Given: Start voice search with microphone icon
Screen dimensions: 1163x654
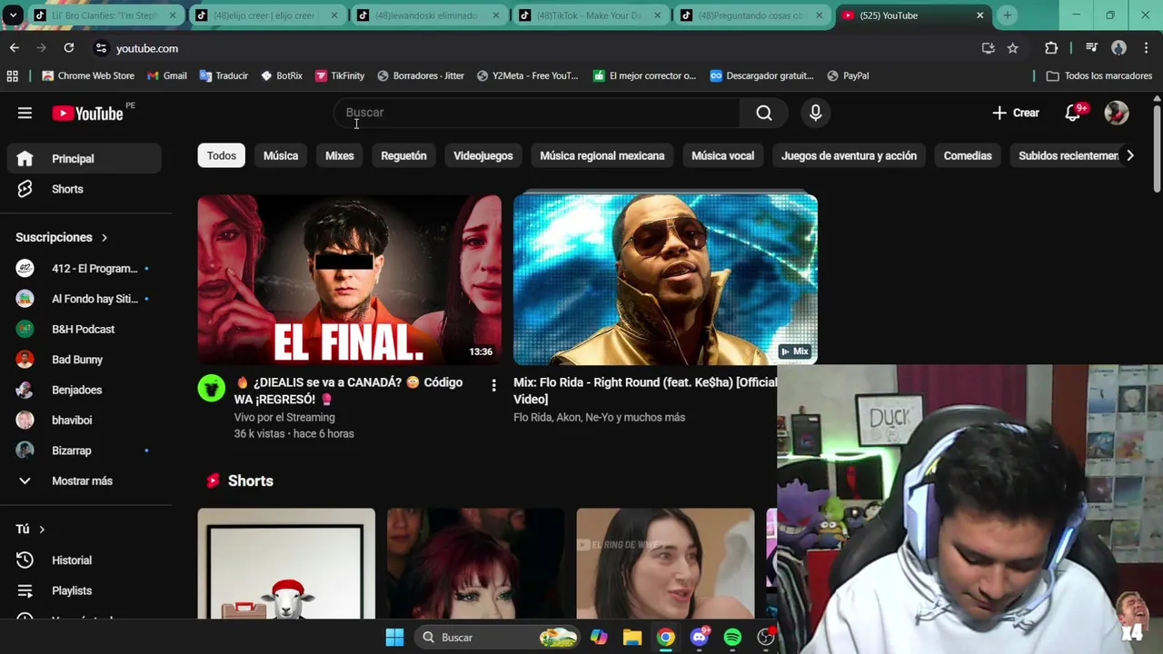Looking at the screenshot, I should 815,113.
